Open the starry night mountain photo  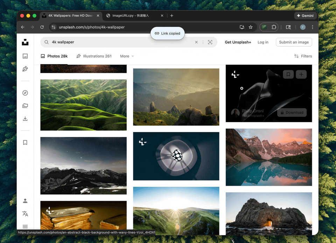tap(83, 165)
